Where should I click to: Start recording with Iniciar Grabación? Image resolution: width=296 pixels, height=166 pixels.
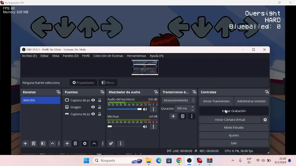[x=234, y=111]
